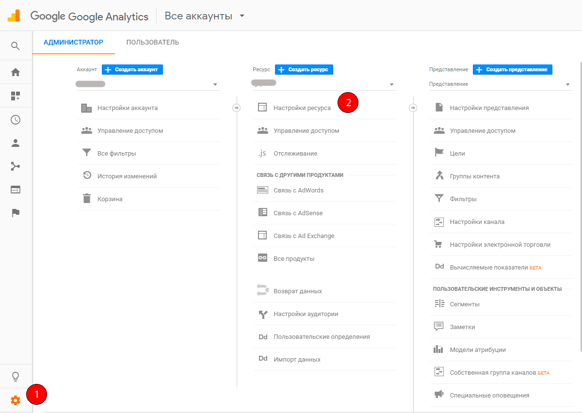The width and height of the screenshot is (582, 413).
Task: Click history icon beside История изменений
Action: point(87,176)
